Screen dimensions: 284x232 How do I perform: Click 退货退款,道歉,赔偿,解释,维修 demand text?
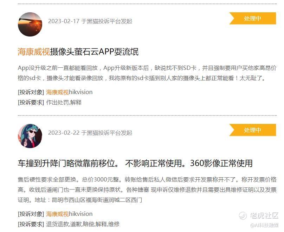pyautogui.click(x=83, y=224)
